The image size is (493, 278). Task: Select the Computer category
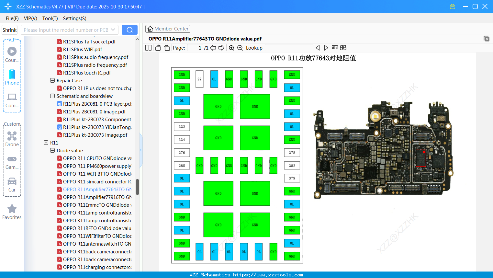(12, 100)
